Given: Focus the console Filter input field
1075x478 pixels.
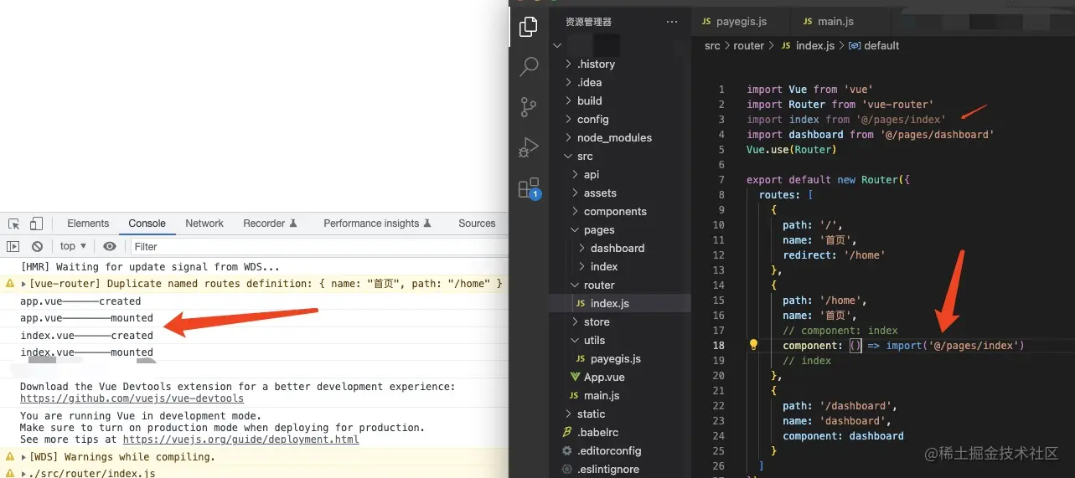Looking at the screenshot, I should [318, 246].
